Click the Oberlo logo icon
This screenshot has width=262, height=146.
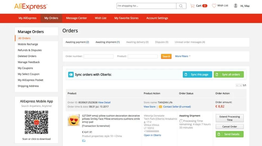[71, 75]
